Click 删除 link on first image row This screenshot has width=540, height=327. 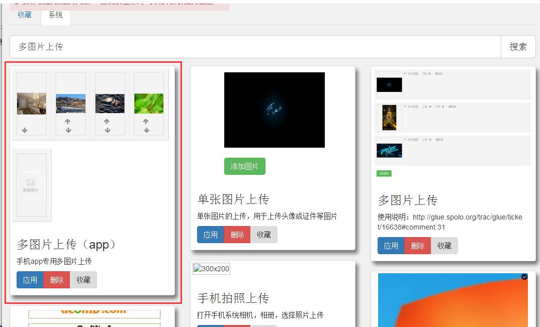[439, 74]
